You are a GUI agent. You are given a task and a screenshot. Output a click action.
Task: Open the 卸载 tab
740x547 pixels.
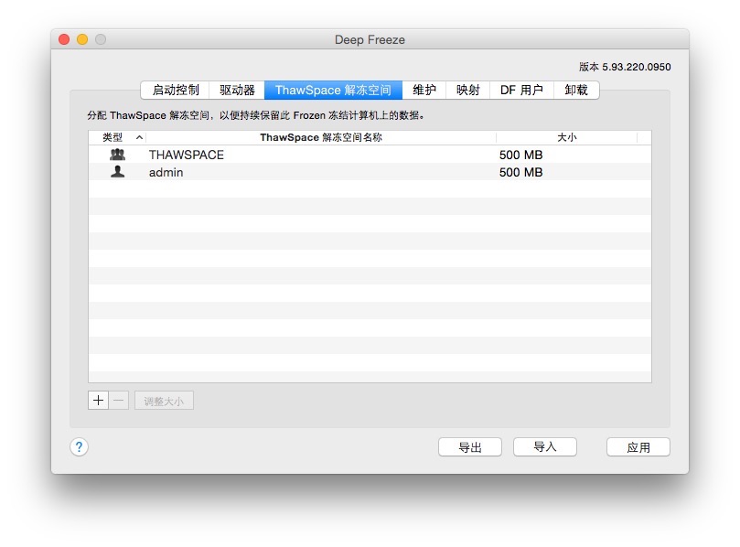pyautogui.click(x=576, y=90)
